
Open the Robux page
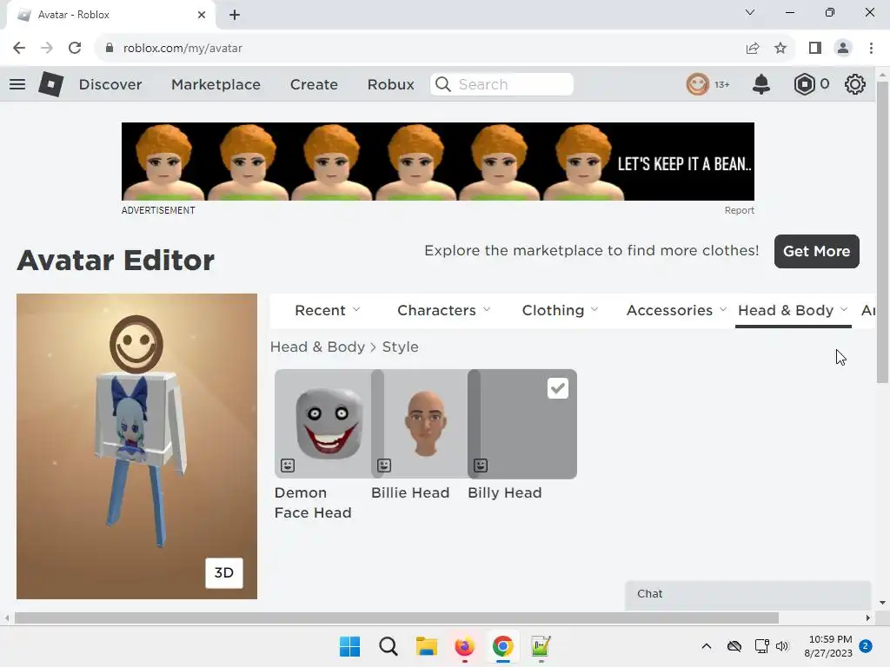point(390,84)
